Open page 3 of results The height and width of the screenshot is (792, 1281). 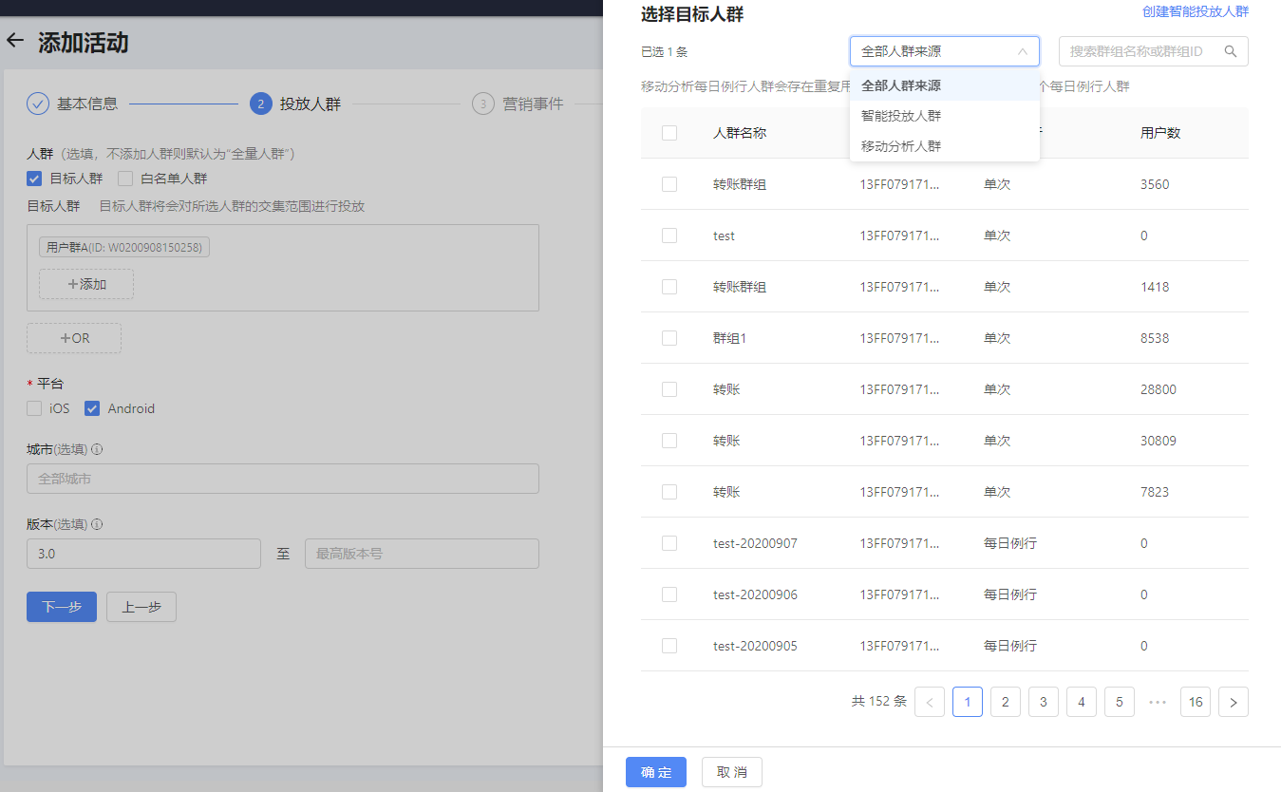(x=1044, y=702)
